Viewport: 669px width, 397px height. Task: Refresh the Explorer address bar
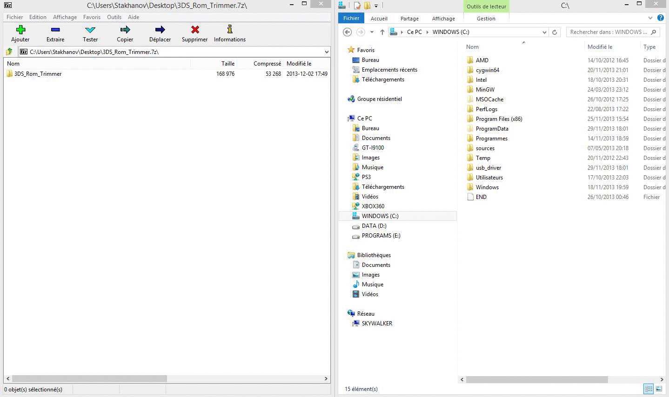pos(555,32)
